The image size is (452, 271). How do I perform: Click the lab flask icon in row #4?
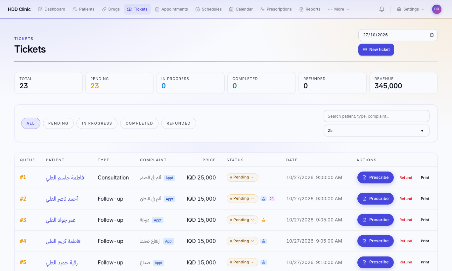(x=263, y=241)
